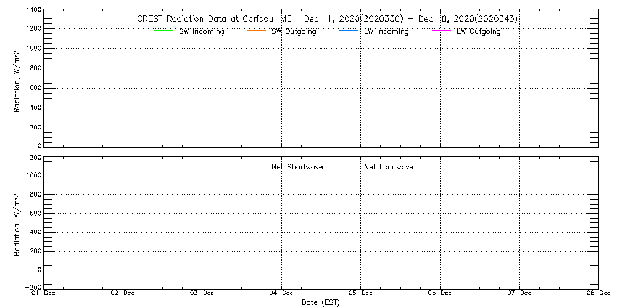The height and width of the screenshot is (308, 617).
Task: Select the 01-Dec date tick label
Action: click(44, 294)
